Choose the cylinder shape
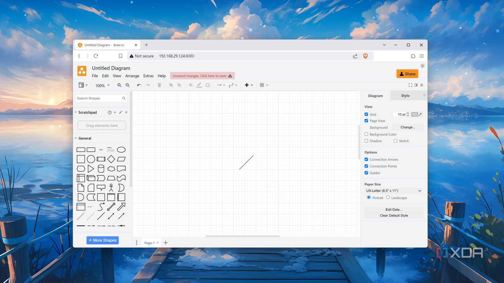This screenshot has height=283, width=504. pos(101,169)
